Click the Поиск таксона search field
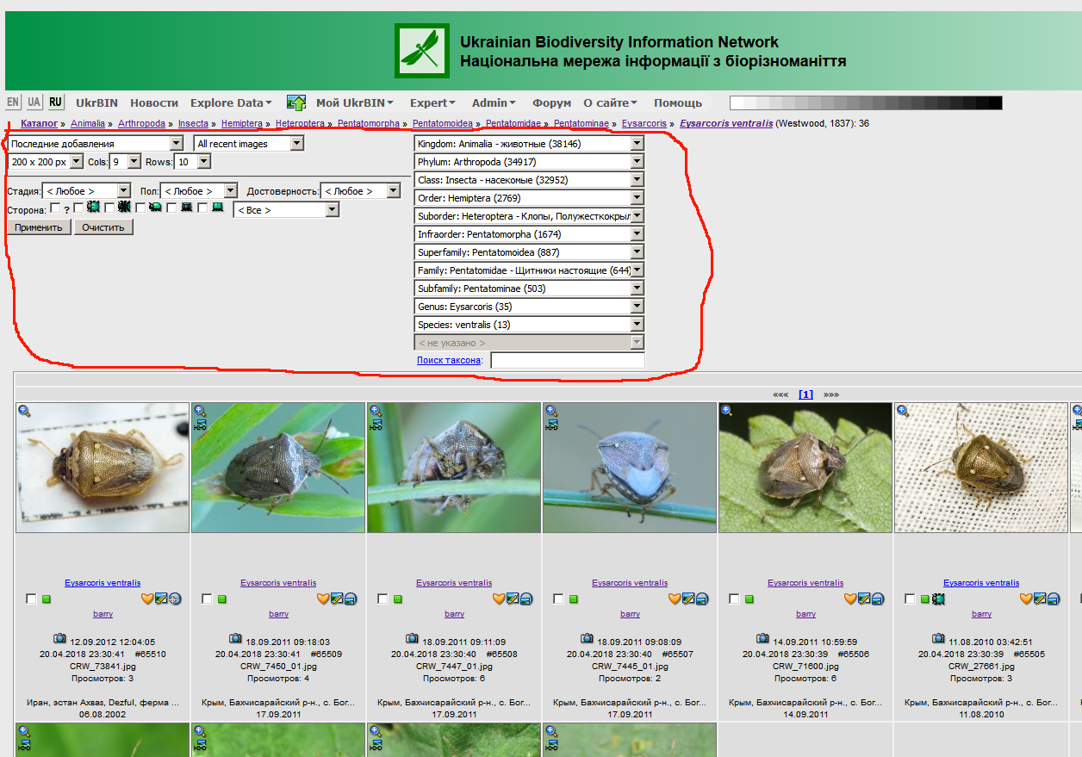The width and height of the screenshot is (1082, 757). (567, 361)
